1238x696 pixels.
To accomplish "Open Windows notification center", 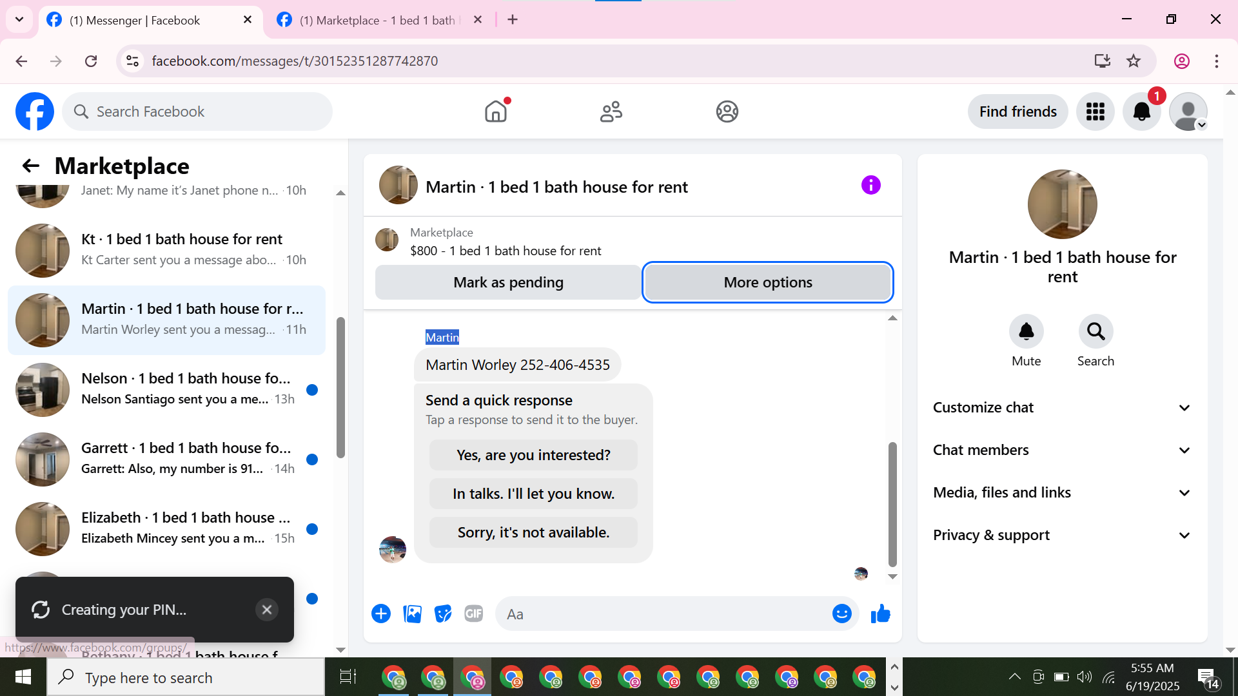I will (1208, 677).
